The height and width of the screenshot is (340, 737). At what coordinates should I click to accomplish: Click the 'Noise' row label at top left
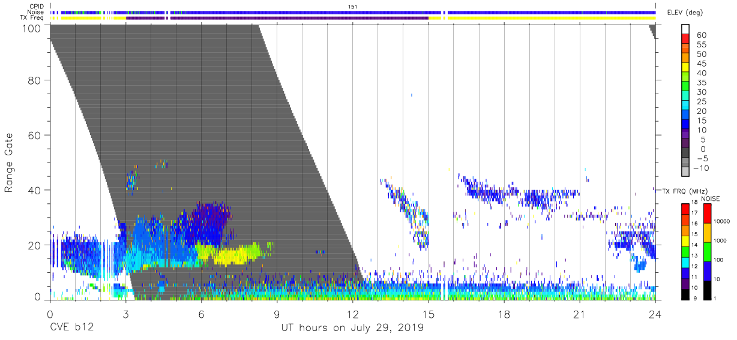pos(36,12)
